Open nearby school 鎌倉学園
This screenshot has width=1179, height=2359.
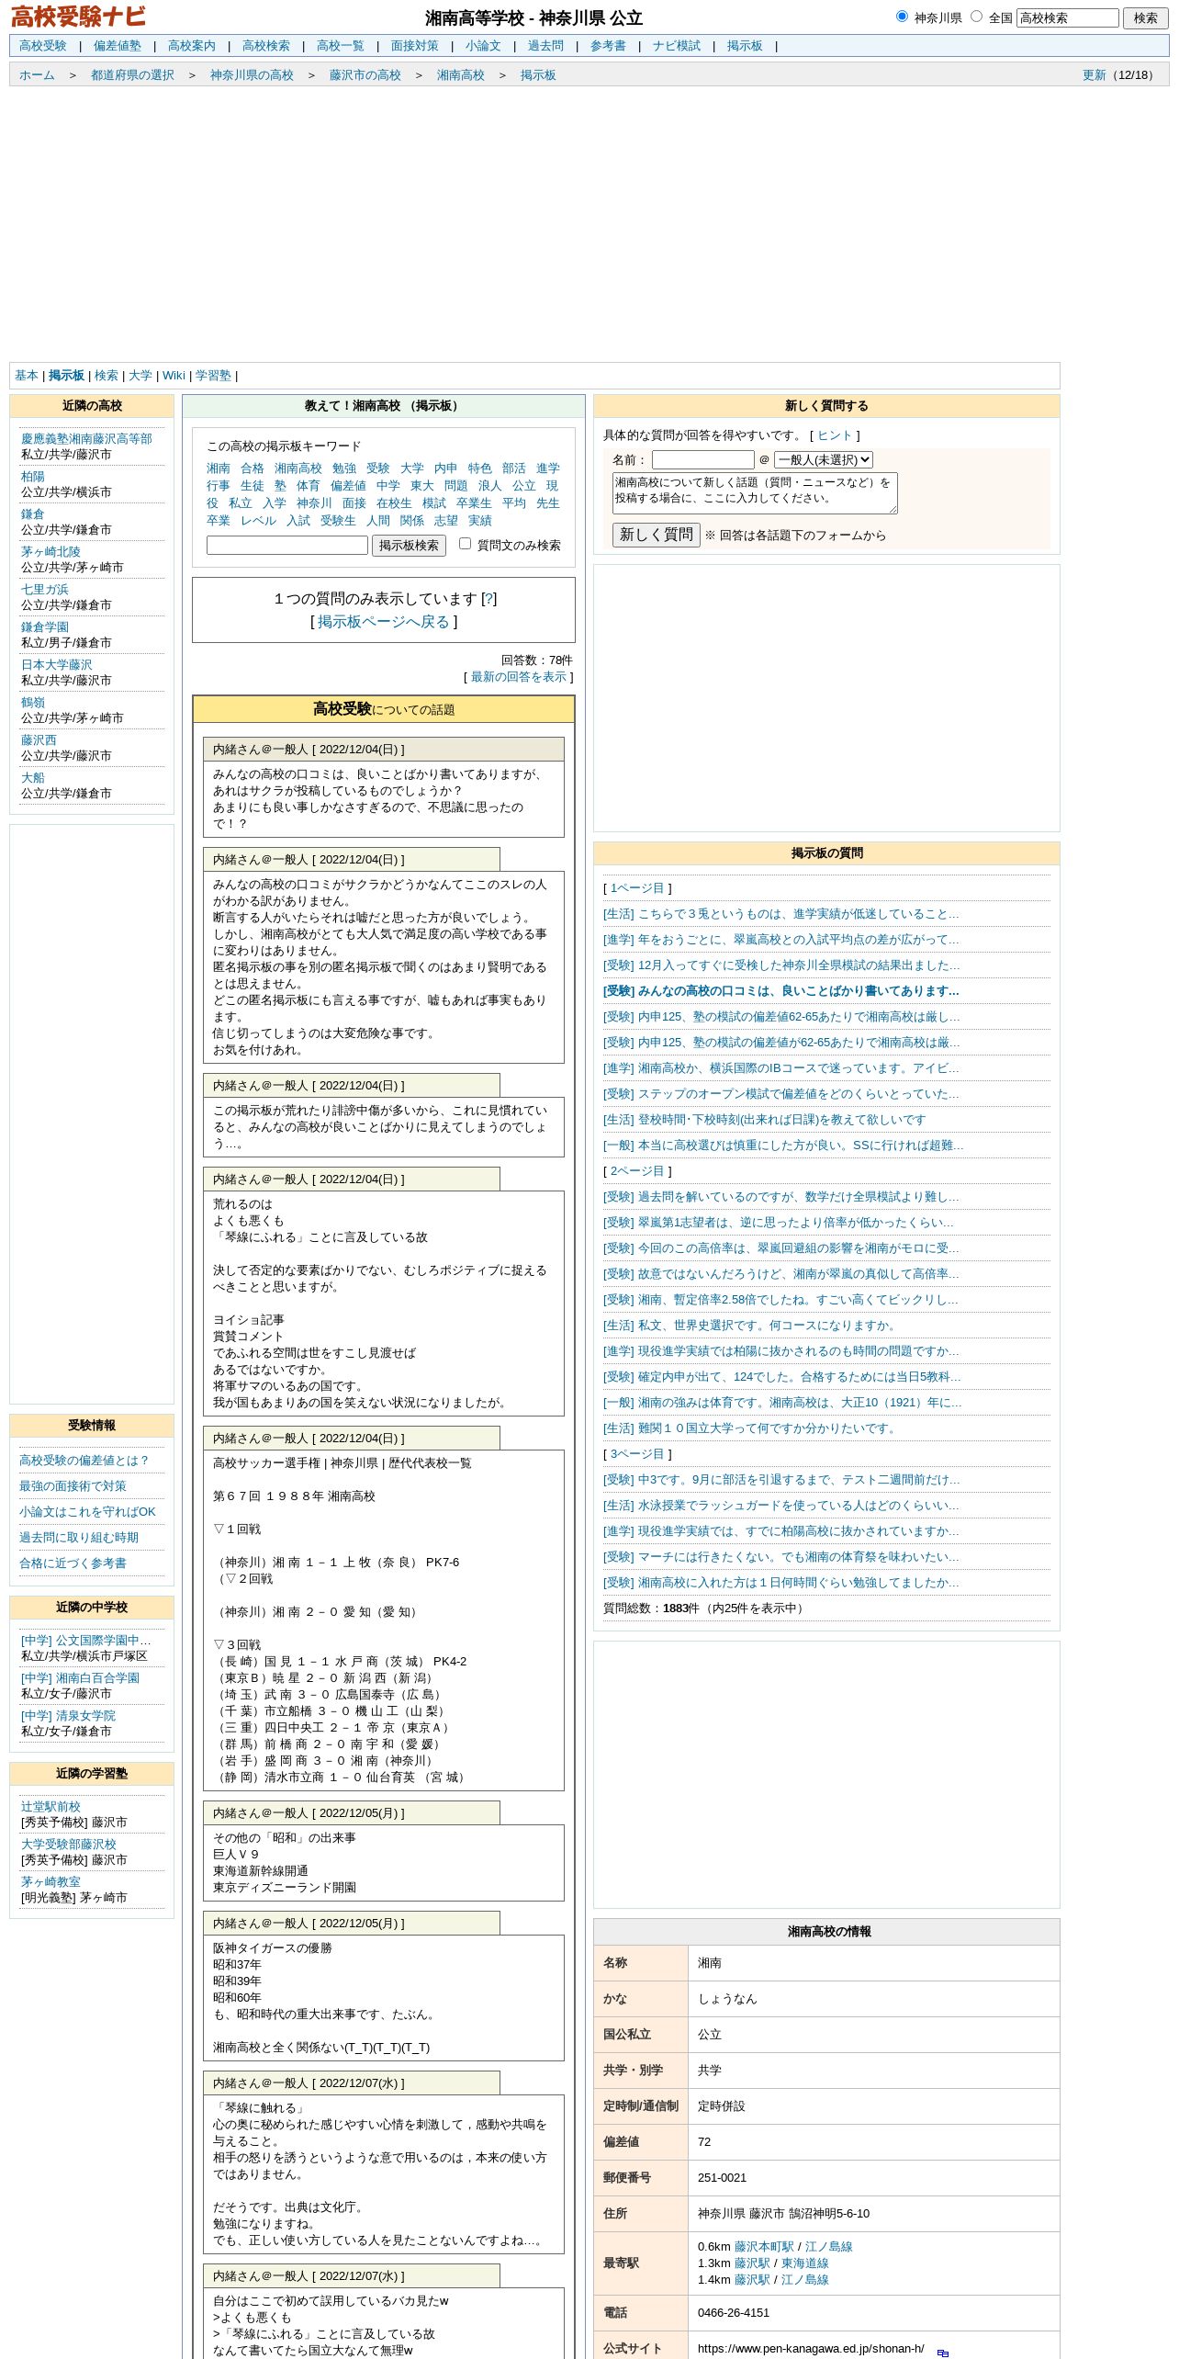[x=45, y=627]
